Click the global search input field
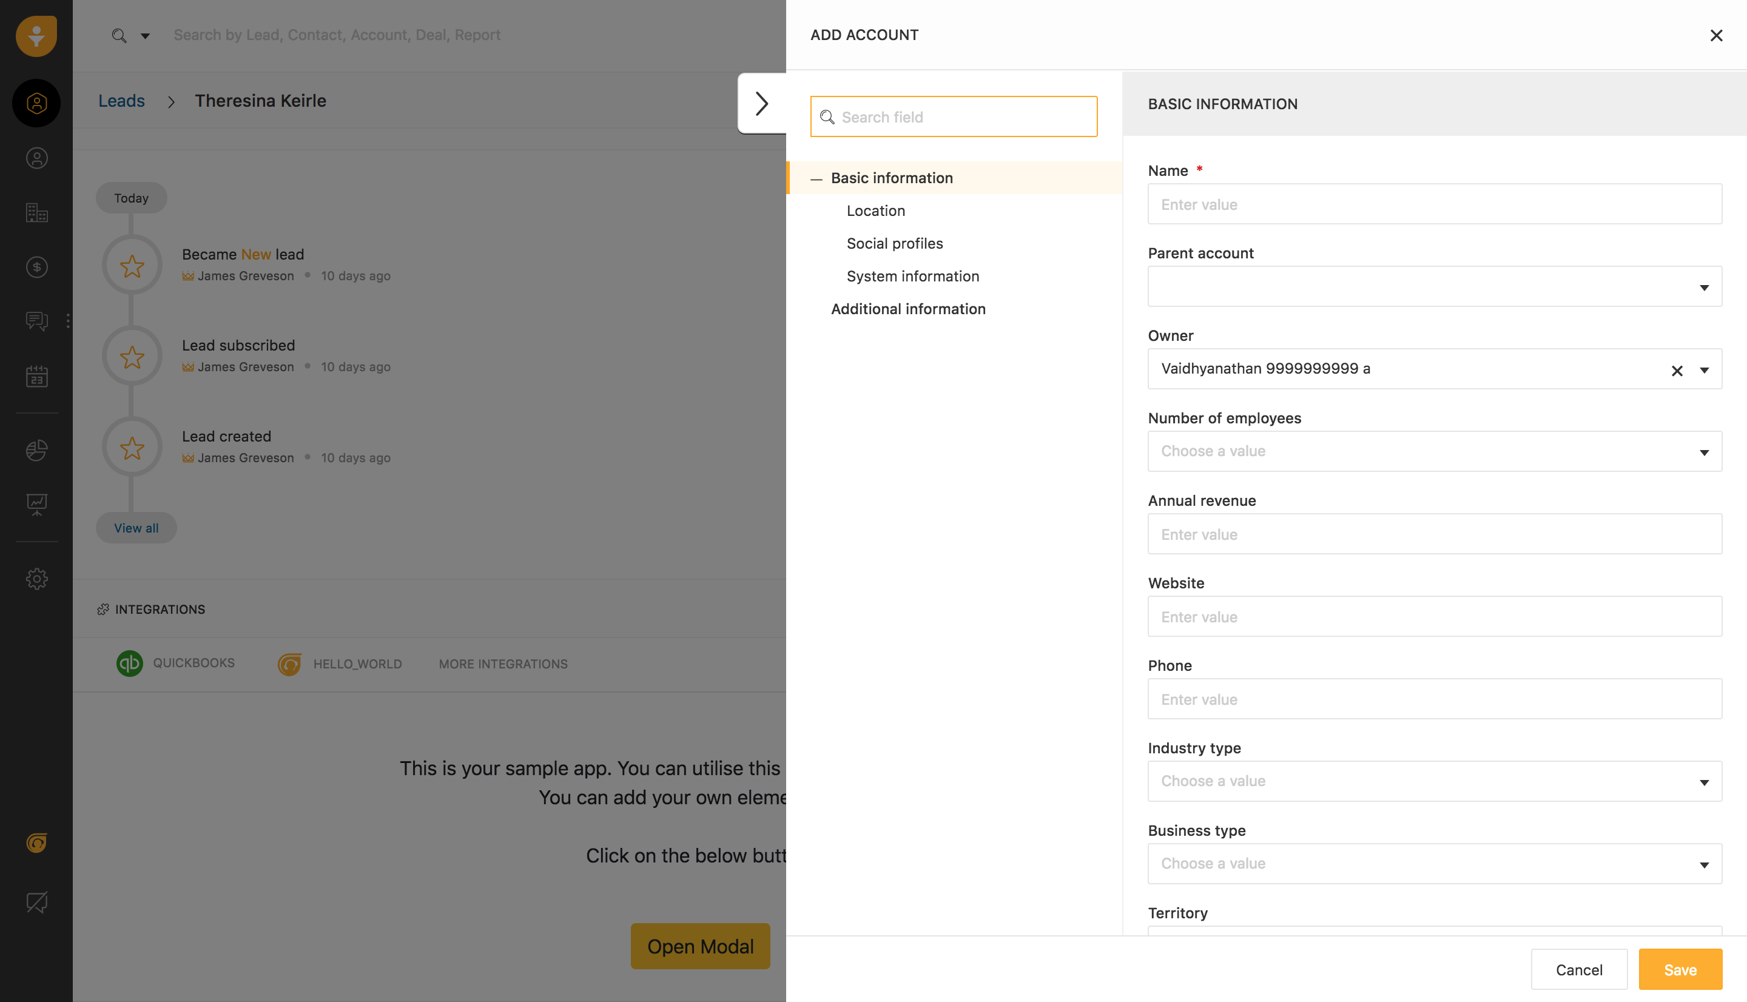Viewport: 1747px width, 1002px height. pyautogui.click(x=337, y=35)
